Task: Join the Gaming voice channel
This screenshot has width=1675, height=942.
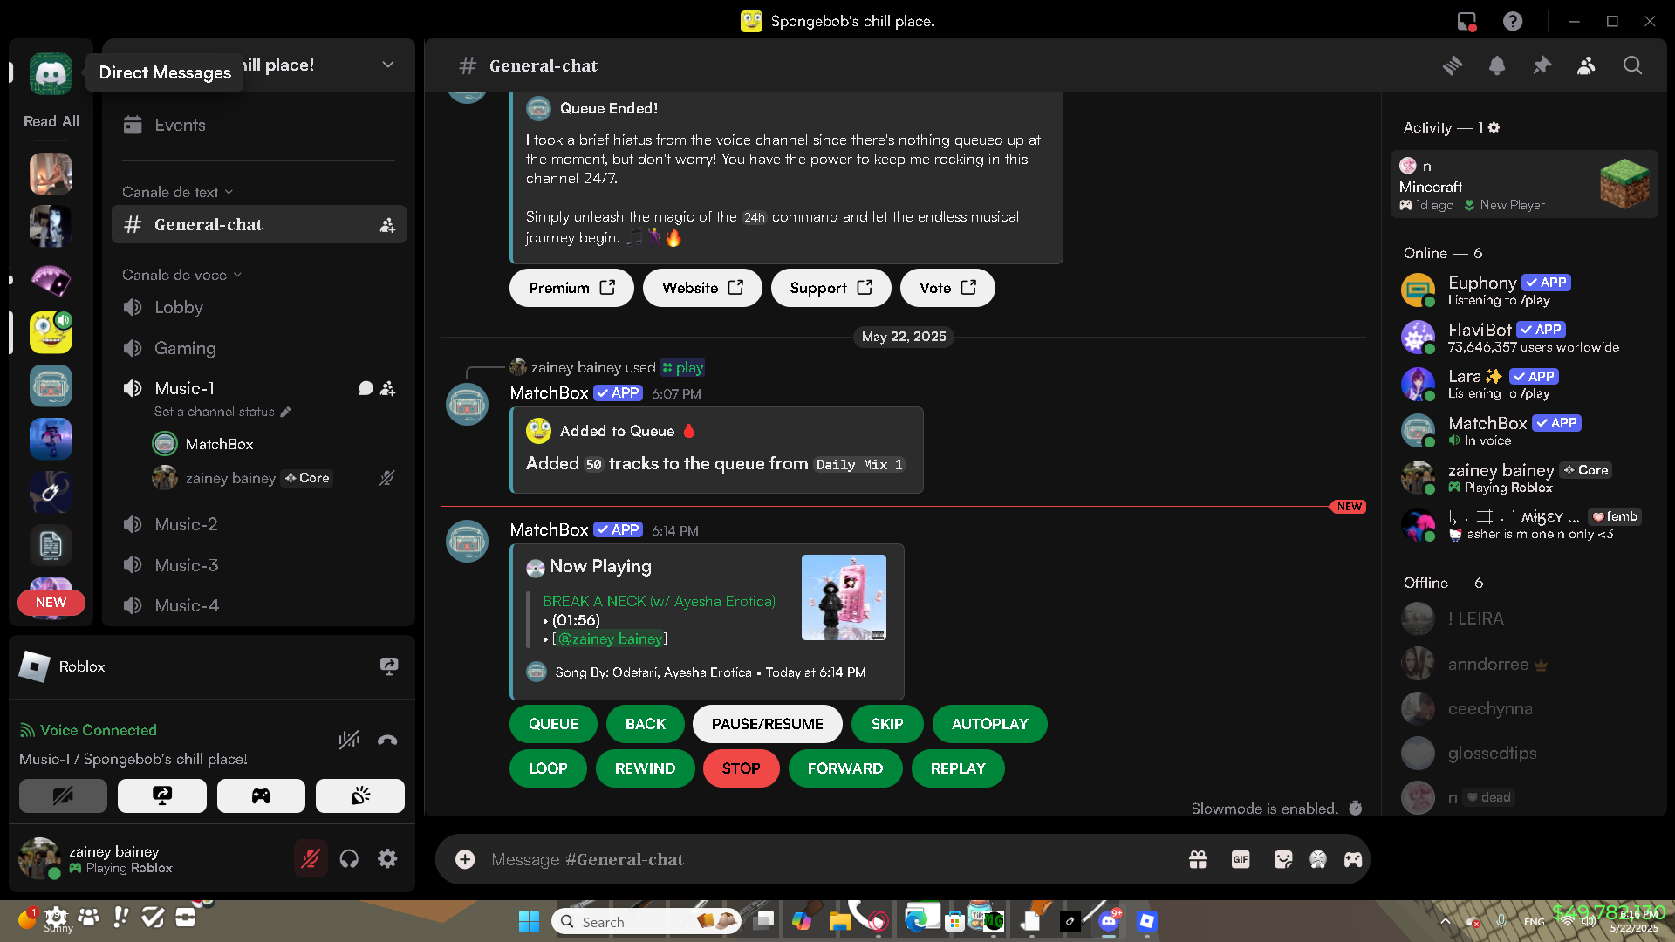Action: point(259,348)
